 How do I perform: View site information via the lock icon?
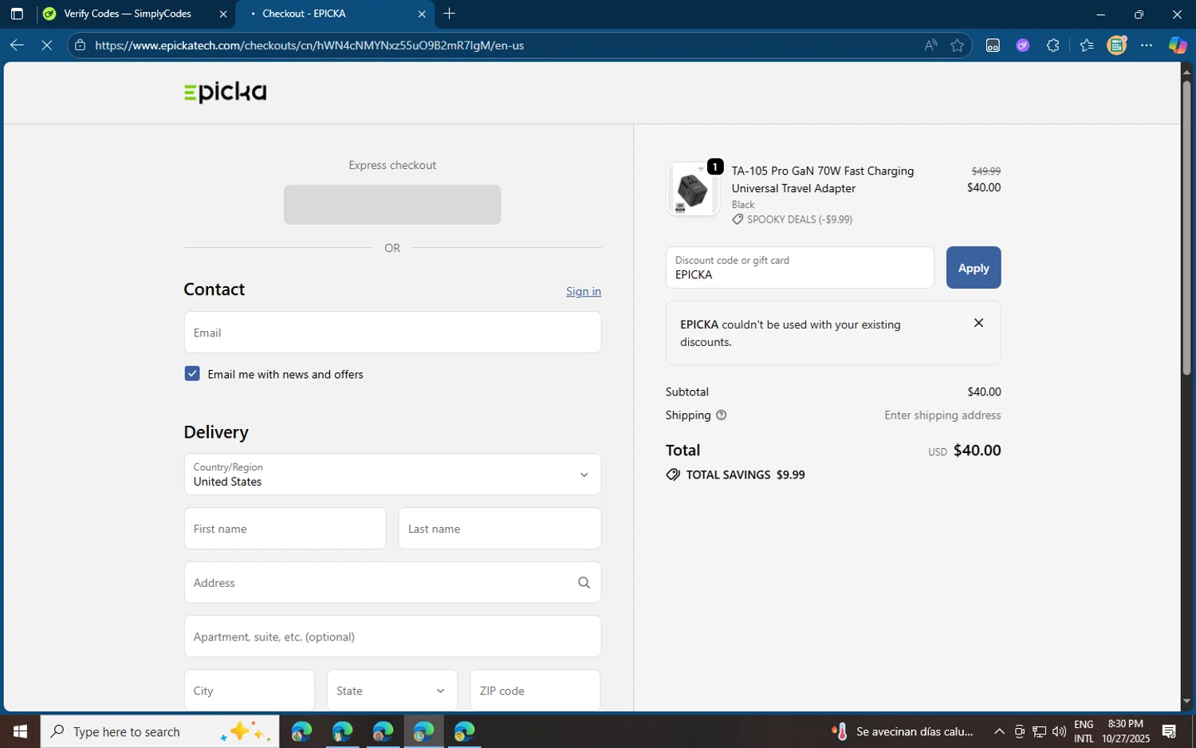coord(80,45)
